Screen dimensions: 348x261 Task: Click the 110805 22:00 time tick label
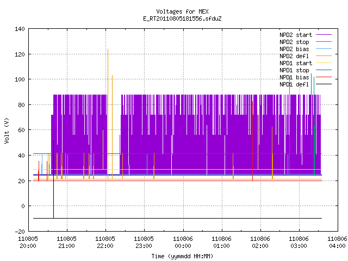[105, 243]
